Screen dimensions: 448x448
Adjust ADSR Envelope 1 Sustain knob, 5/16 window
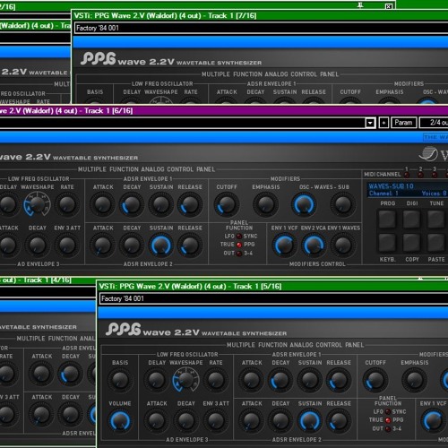pyautogui.click(x=309, y=380)
